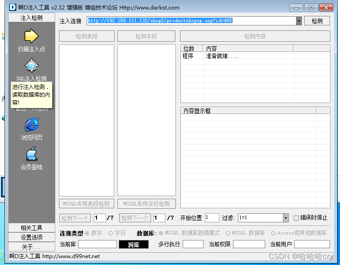Close the 啊D注入工具 window
340x265 pixels.
click(326, 8)
